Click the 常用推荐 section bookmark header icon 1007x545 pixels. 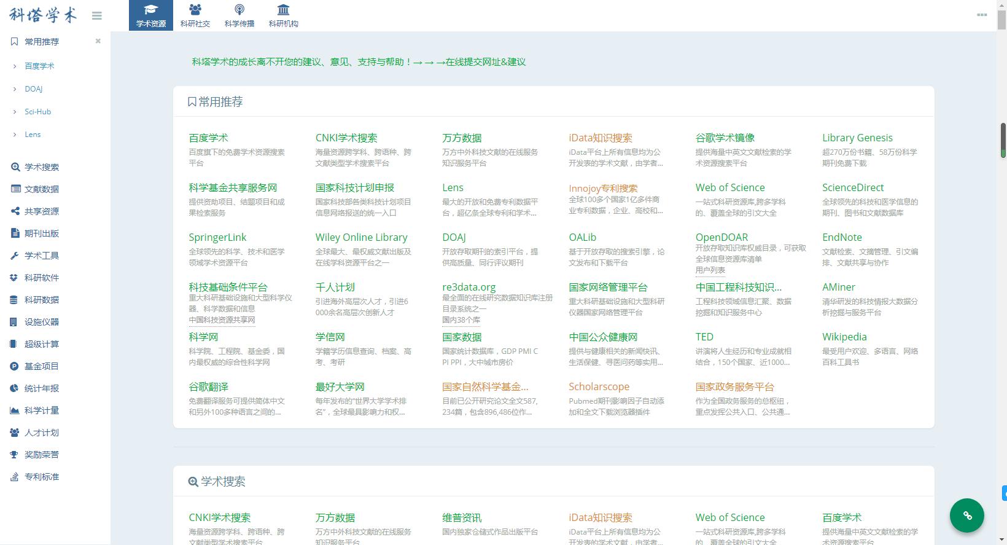pyautogui.click(x=192, y=102)
